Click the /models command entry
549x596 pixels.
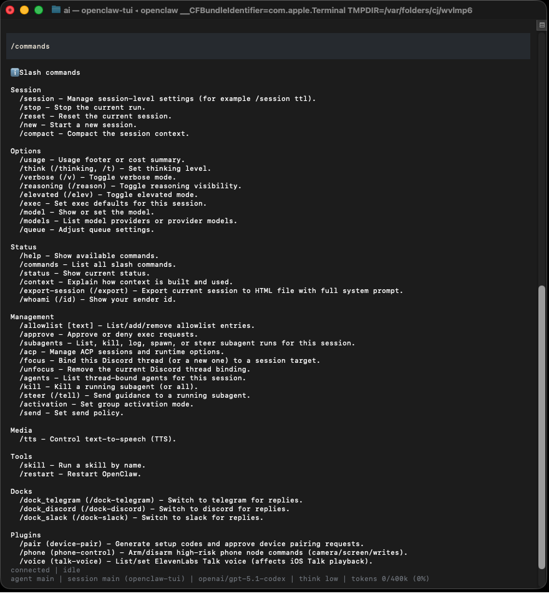pos(34,221)
